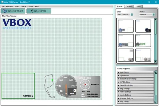This screenshot has width=159, height=106.
Task: Select first scene thumbnail in middle row
Action: pos(126,41)
